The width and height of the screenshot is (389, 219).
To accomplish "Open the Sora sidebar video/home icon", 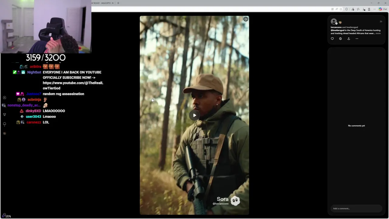I will click(5, 98).
